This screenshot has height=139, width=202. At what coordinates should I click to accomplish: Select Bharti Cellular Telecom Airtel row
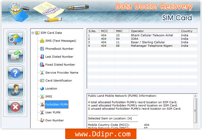tap(142, 35)
